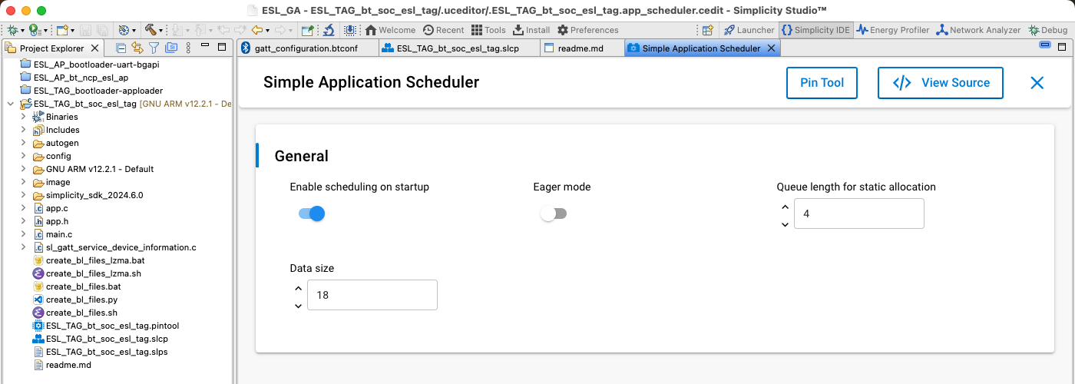1075x384 pixels.
Task: Switch to ESL_TAG_bt_soc_esl_tag.slcp tab
Action: (x=458, y=48)
